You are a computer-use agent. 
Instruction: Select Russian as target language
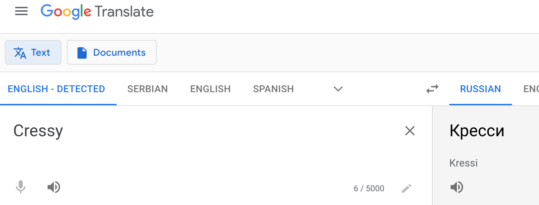(480, 89)
